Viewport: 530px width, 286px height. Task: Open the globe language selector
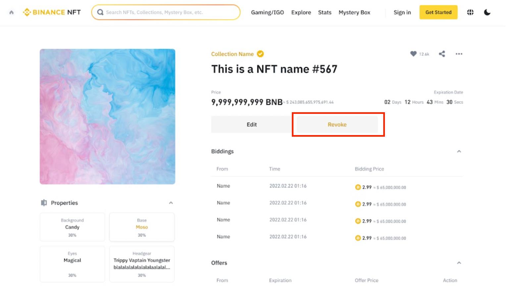470,12
